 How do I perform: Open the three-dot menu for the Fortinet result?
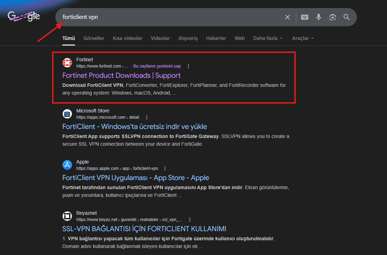coord(188,66)
